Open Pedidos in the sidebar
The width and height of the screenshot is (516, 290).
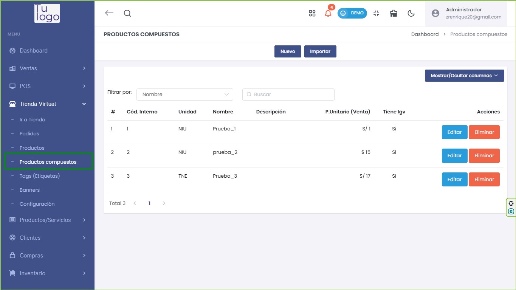(29, 133)
